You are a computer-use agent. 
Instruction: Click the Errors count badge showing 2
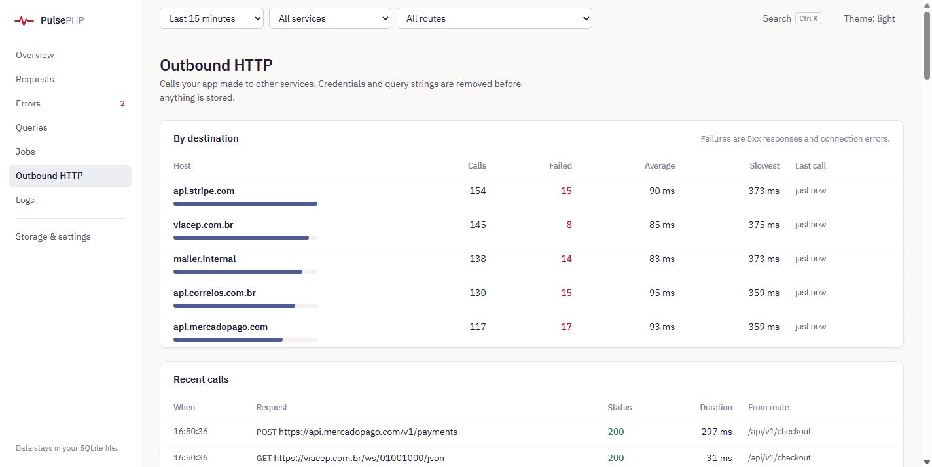point(122,103)
